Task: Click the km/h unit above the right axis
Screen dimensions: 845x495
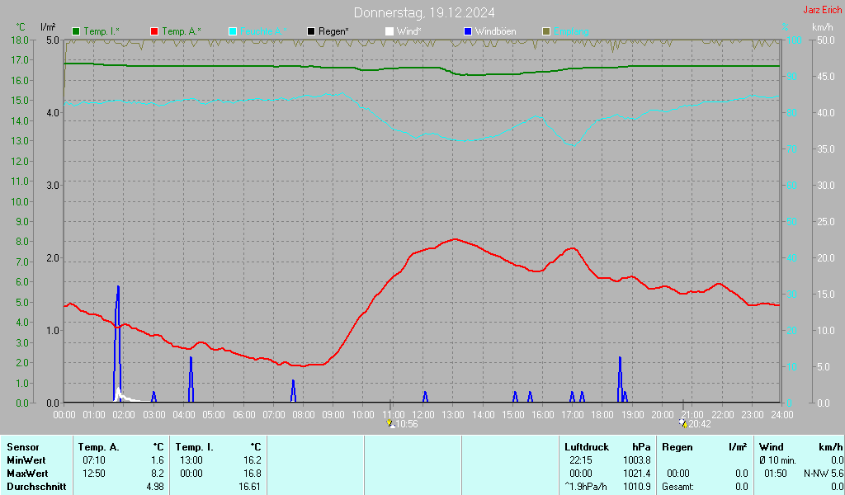Action: coord(823,27)
